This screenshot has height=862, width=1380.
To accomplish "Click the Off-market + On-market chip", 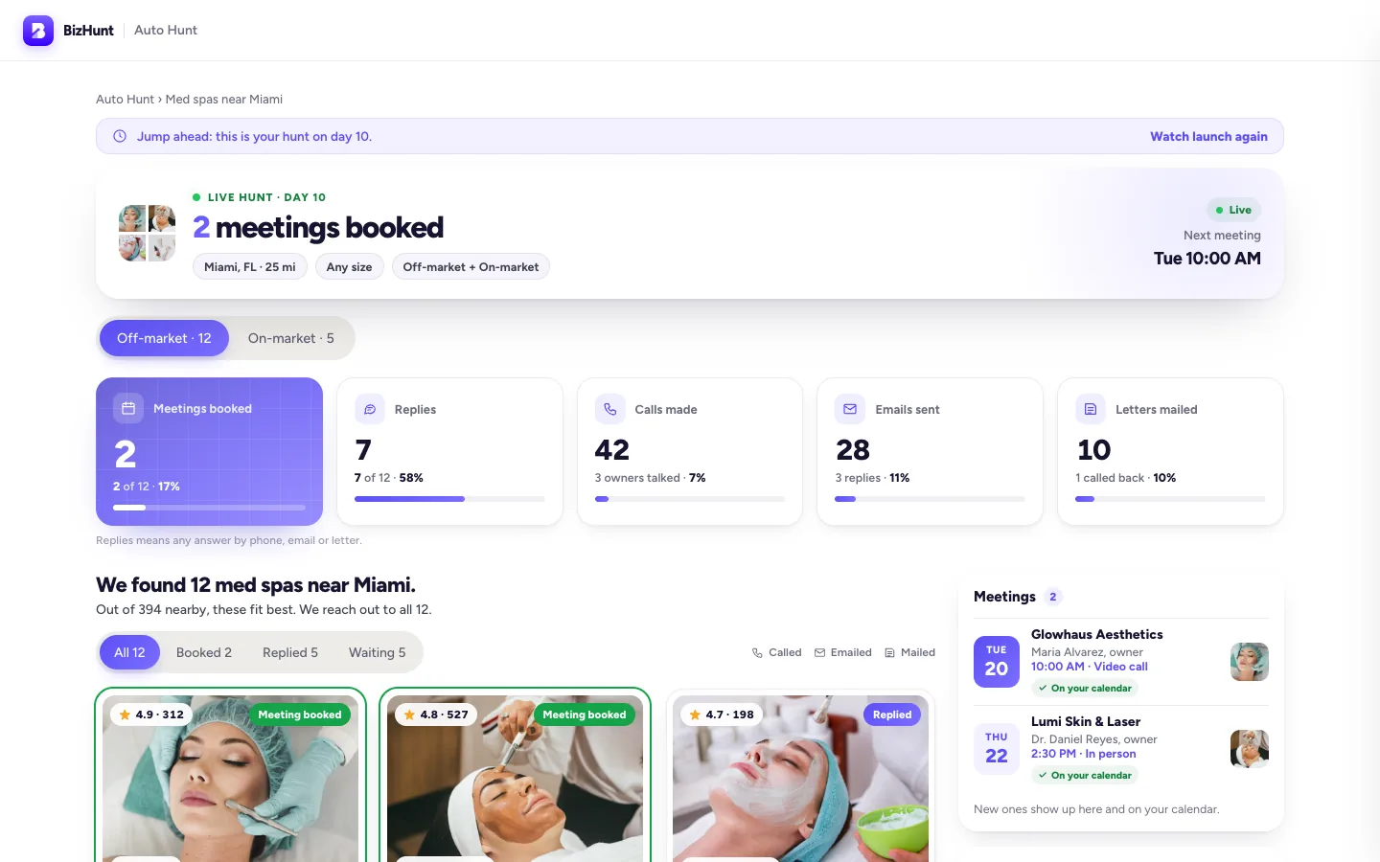I will click(x=471, y=267).
